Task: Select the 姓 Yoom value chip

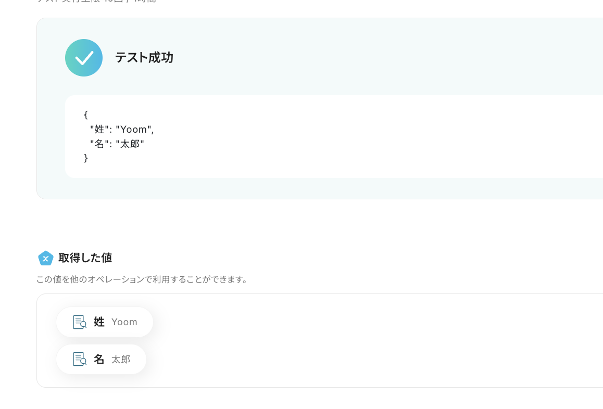Action: (x=105, y=322)
